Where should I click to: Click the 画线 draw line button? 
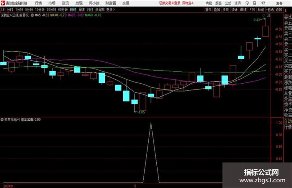click(x=243, y=10)
